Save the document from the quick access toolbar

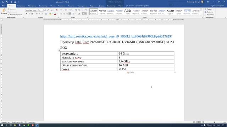pos(3,2)
